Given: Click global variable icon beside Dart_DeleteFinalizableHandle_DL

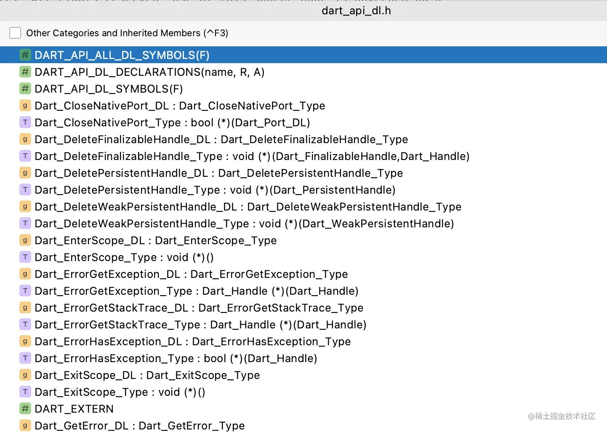Looking at the screenshot, I should [25, 139].
